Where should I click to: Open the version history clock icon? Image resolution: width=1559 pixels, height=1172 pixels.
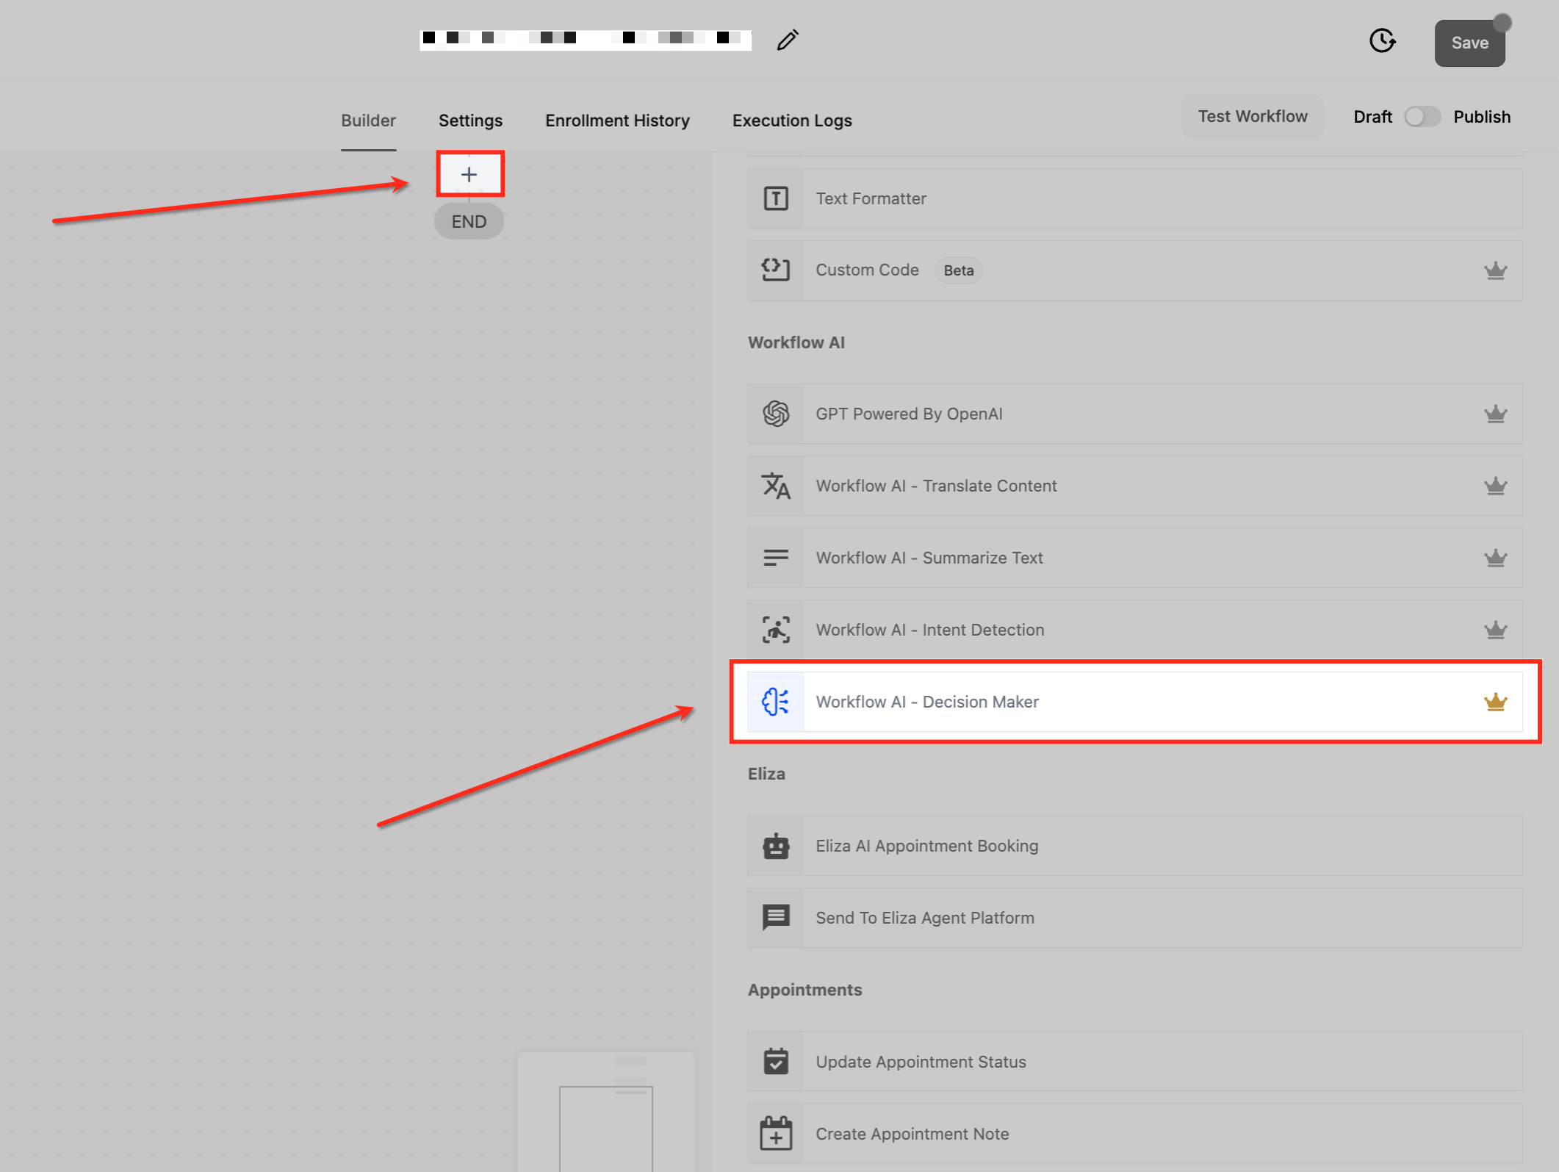1382,41
